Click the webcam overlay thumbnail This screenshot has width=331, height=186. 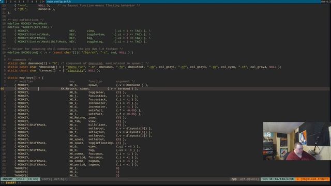pos(296,141)
